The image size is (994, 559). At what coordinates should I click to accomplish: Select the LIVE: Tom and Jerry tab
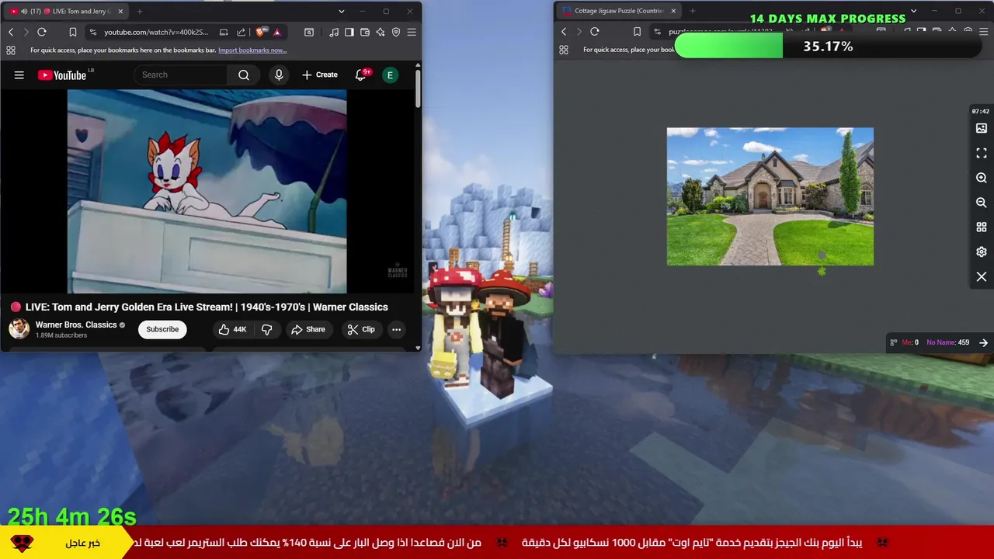click(x=65, y=11)
